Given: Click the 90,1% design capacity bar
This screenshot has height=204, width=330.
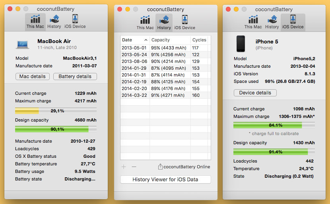Looking at the screenshot, I should coord(56,129).
